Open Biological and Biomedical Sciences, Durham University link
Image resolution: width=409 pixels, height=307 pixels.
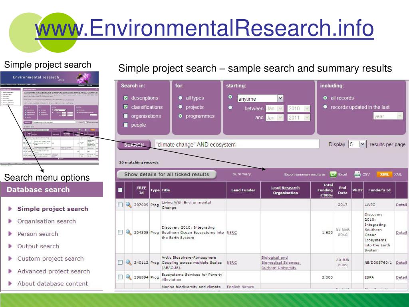tap(281, 263)
